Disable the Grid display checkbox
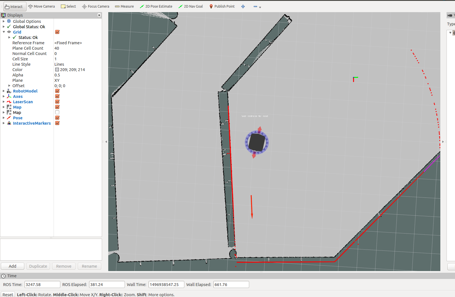The width and height of the screenshot is (455, 297). click(57, 32)
